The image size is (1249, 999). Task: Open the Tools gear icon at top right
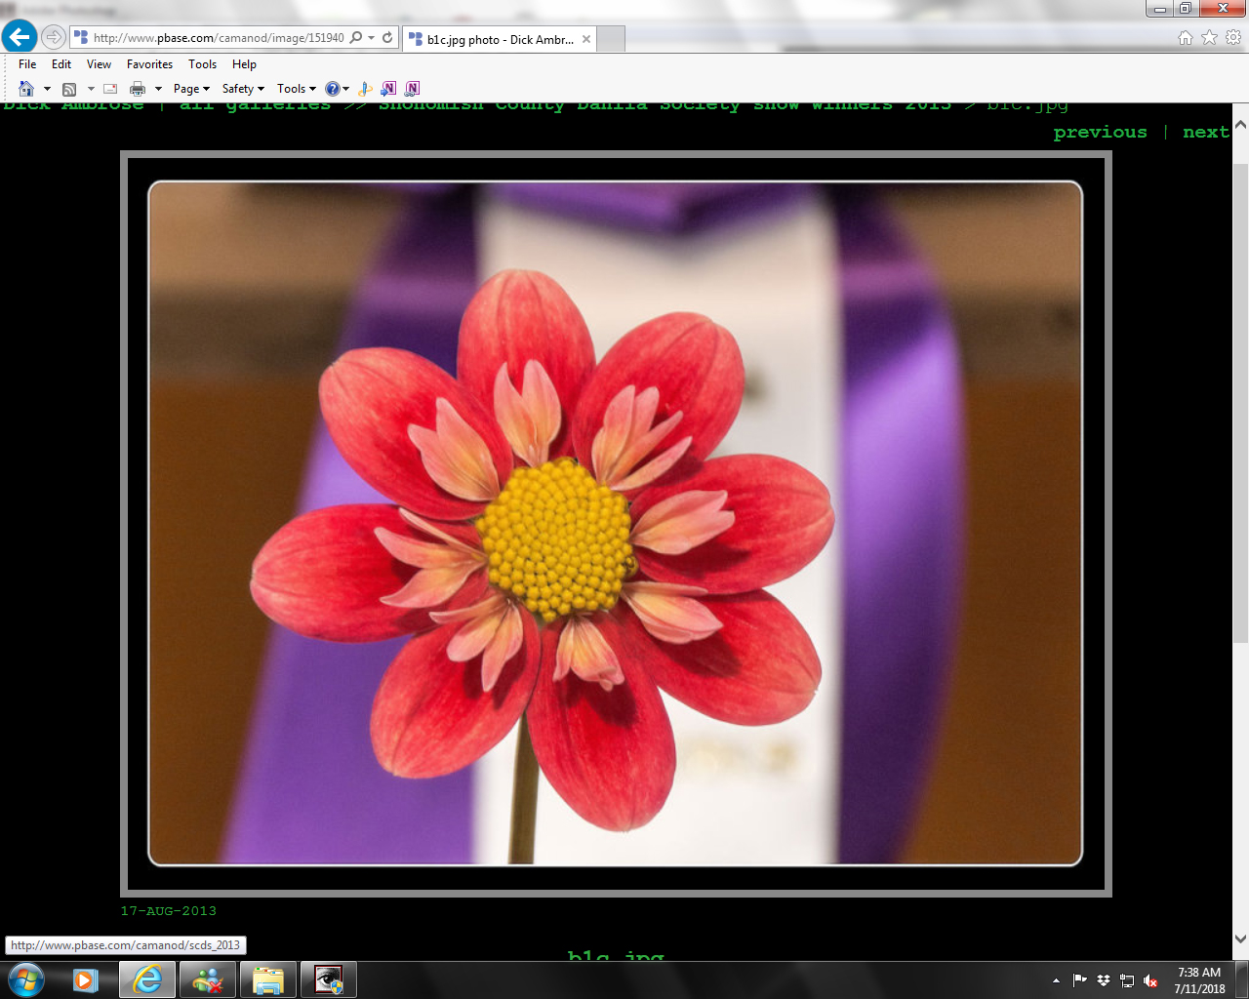pos(1233,37)
